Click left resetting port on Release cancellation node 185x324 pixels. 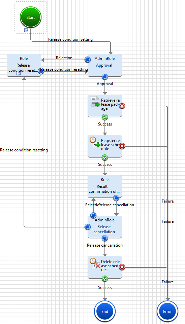[88, 227]
